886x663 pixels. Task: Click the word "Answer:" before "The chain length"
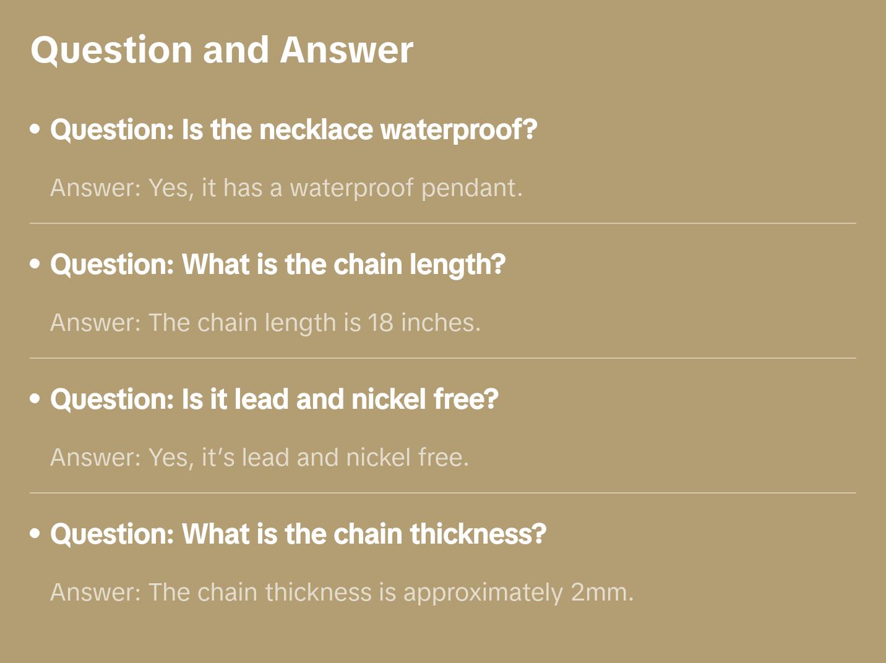pos(96,323)
